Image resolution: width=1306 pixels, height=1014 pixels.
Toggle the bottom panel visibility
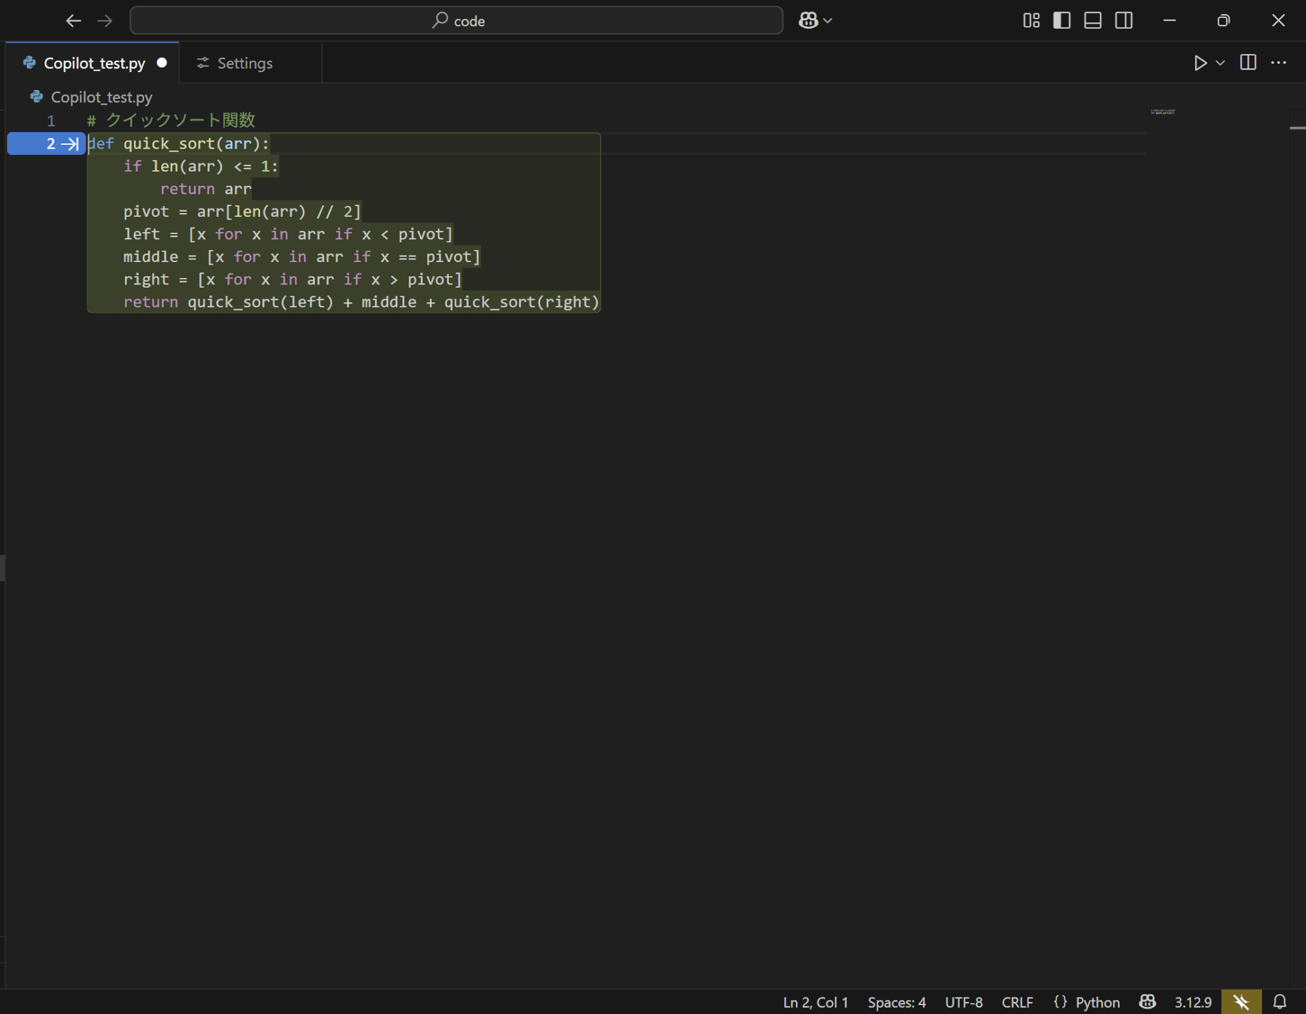[x=1092, y=20]
